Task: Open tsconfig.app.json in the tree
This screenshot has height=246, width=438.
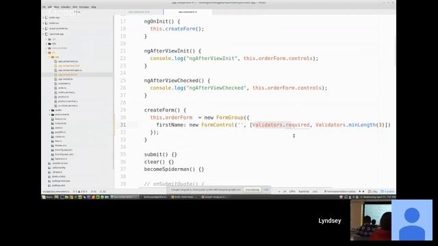Action: tap(64, 150)
